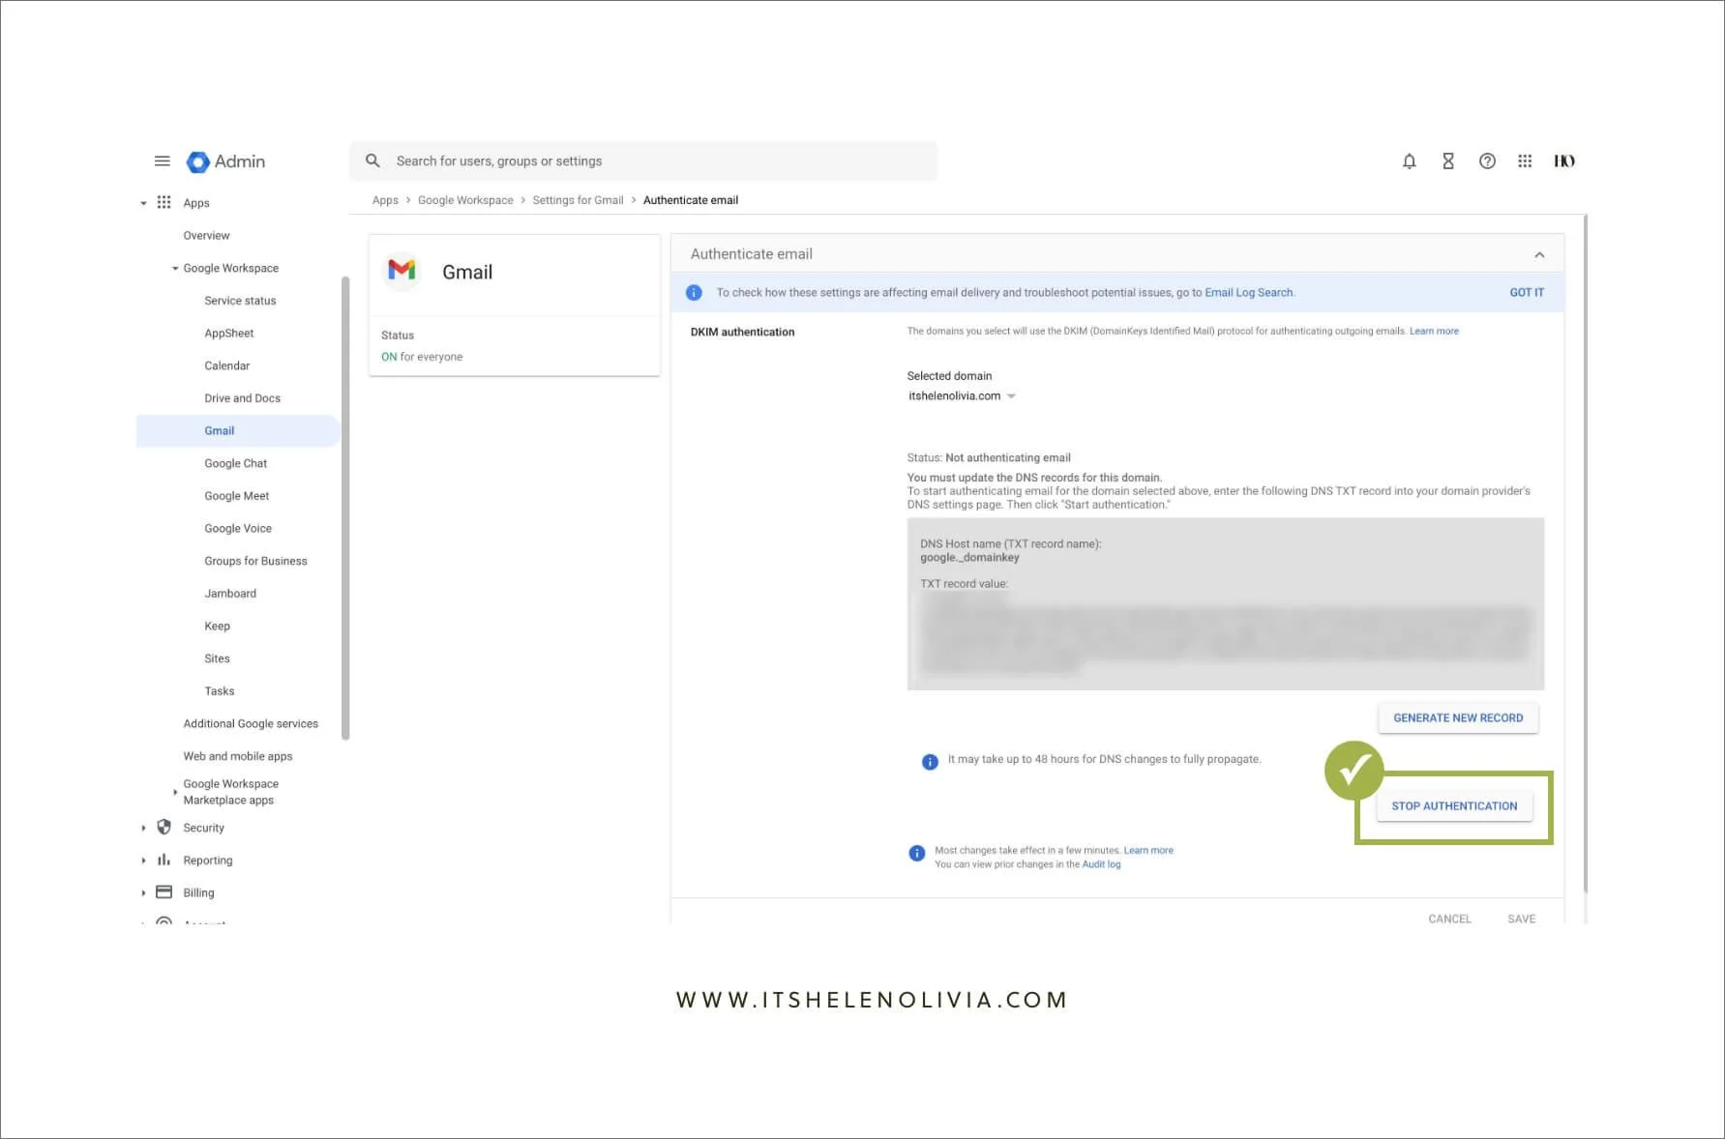Collapse the Google Workspace section
This screenshot has width=1725, height=1139.
[175, 268]
